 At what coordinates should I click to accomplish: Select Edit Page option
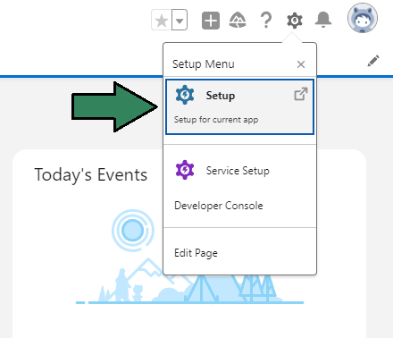click(x=196, y=253)
